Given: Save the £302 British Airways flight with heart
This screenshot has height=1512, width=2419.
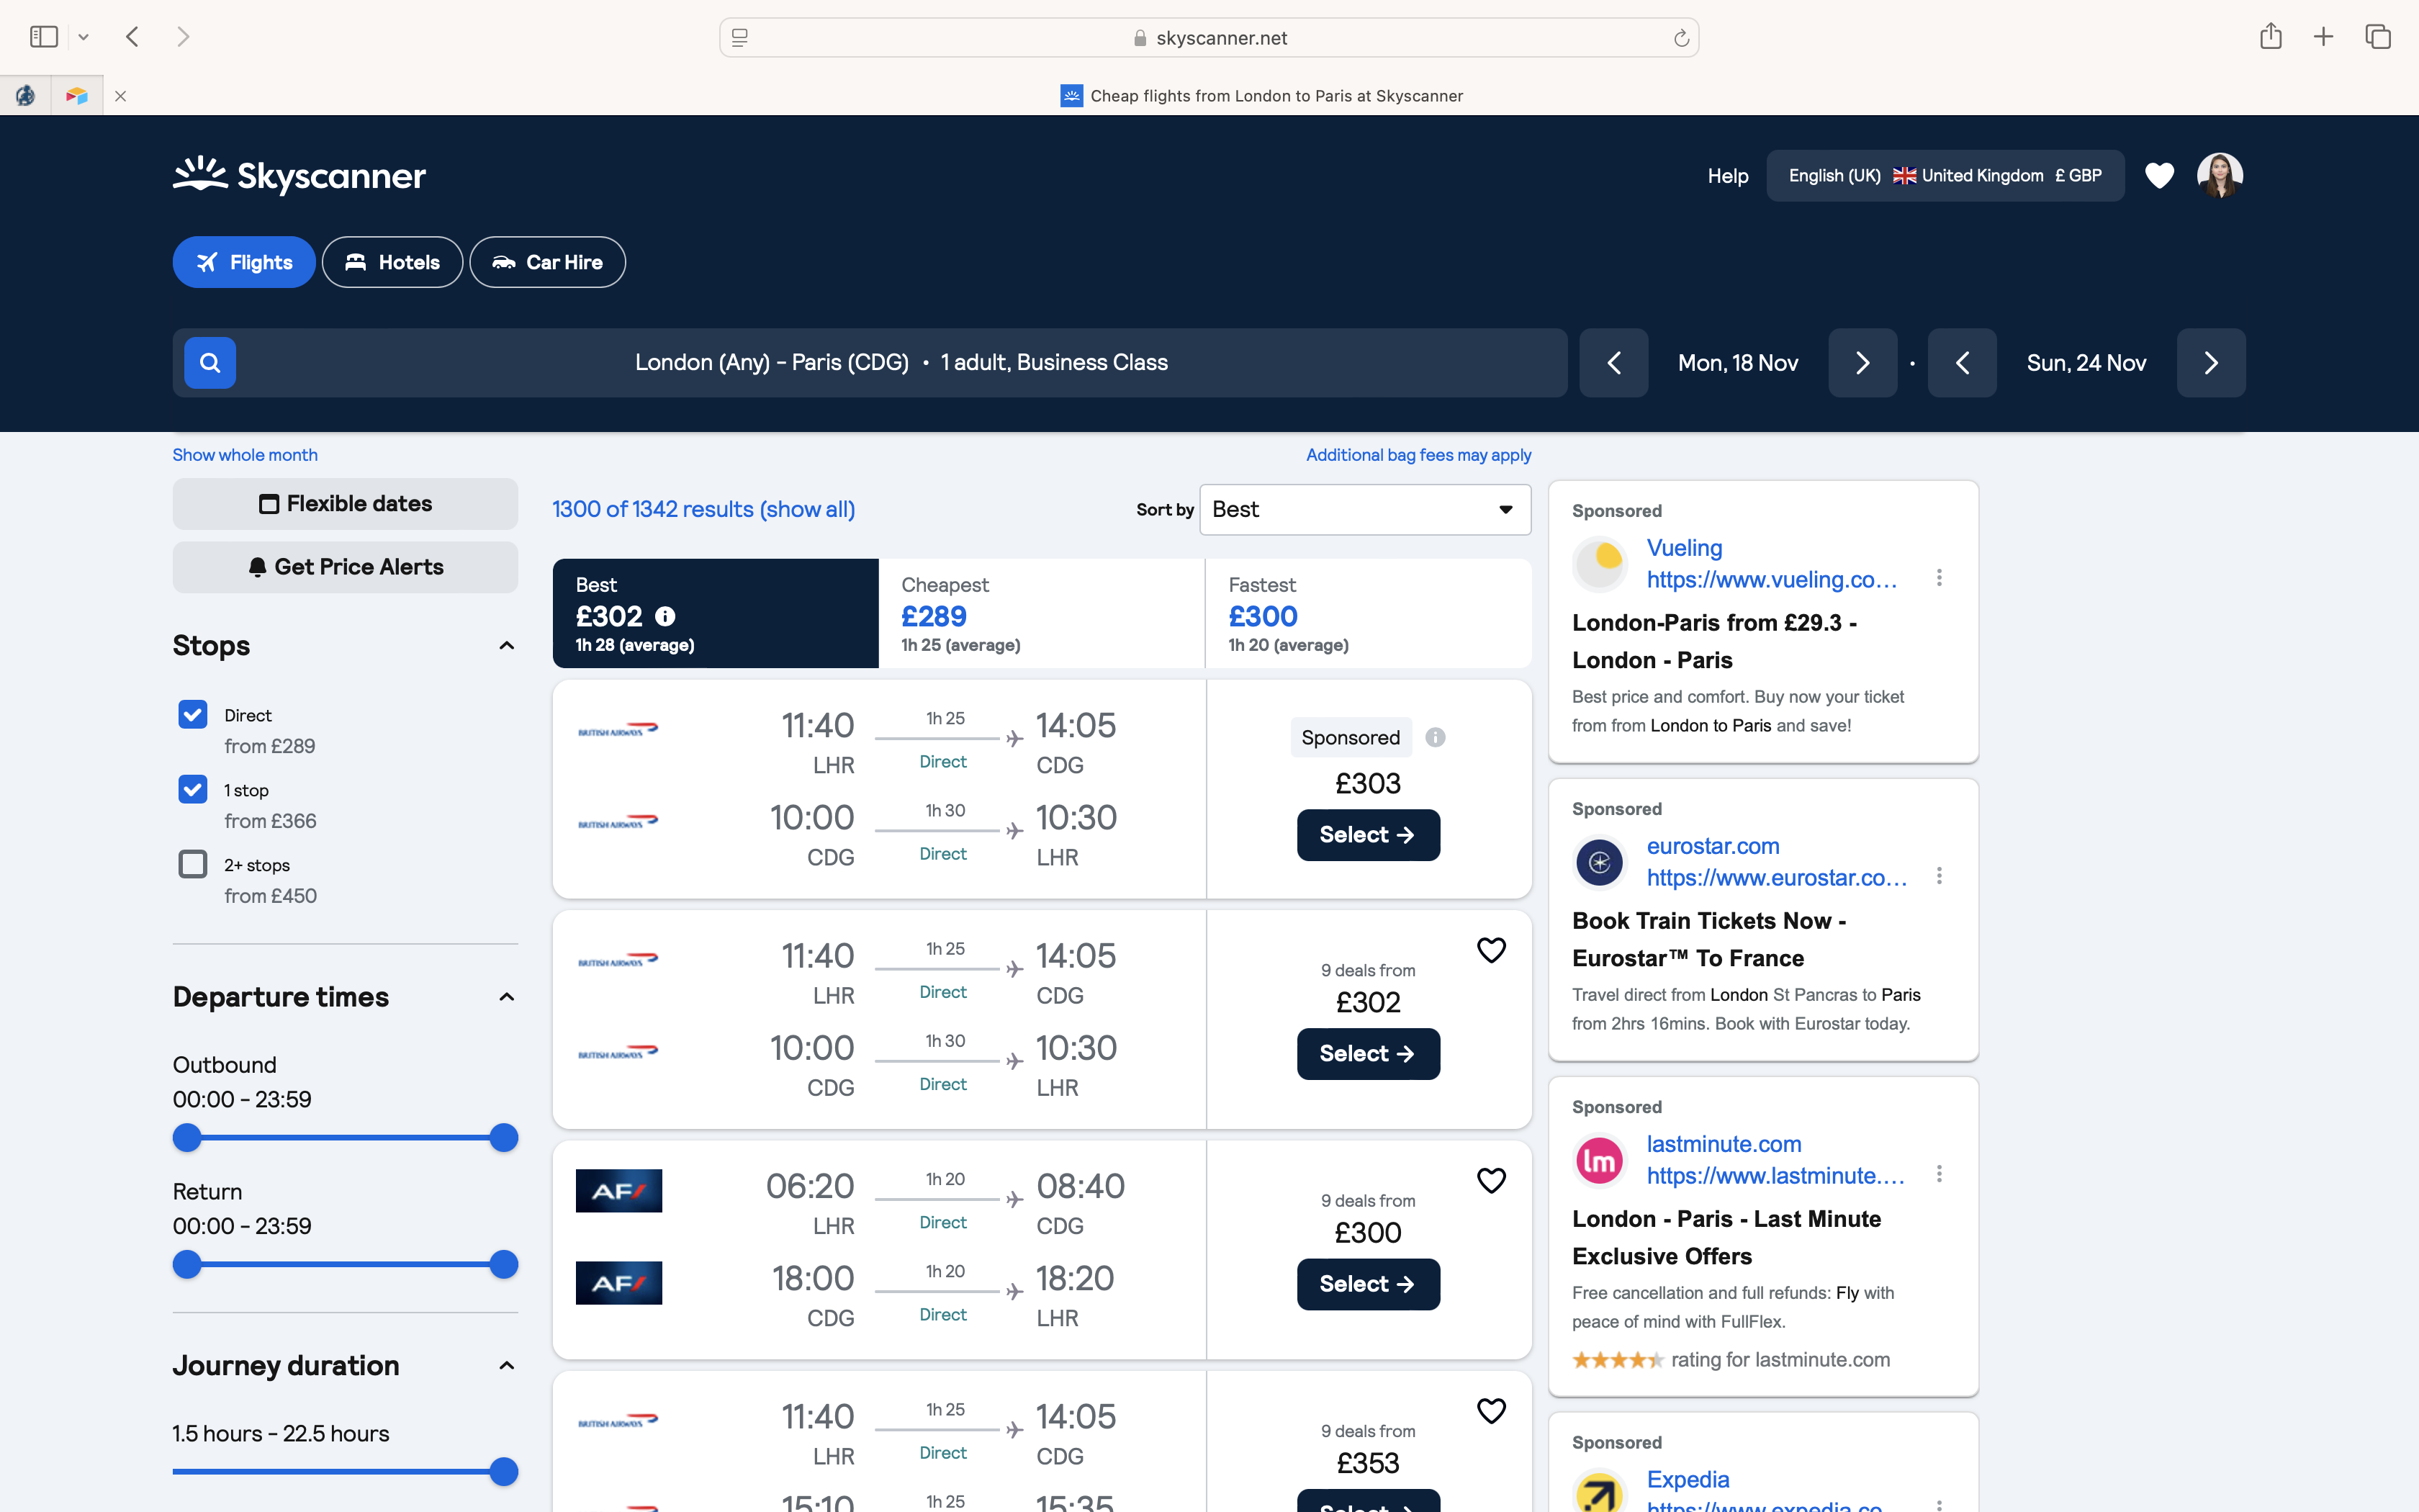Looking at the screenshot, I should tap(1490, 950).
